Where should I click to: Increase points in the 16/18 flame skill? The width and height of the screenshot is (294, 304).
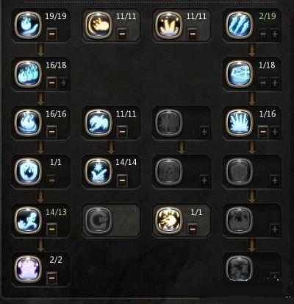point(63,83)
